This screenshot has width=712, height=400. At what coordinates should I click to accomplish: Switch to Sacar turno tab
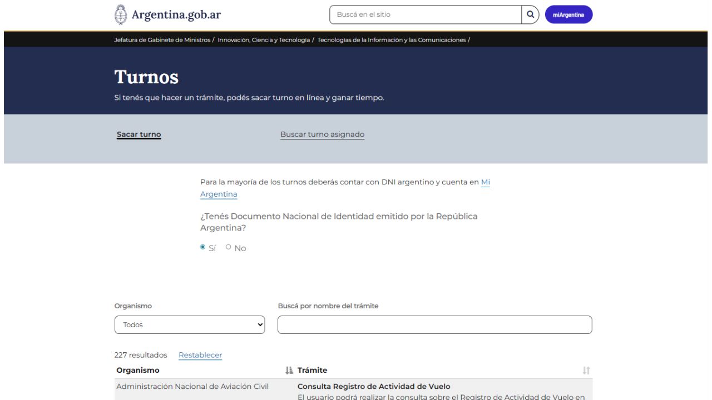click(139, 134)
